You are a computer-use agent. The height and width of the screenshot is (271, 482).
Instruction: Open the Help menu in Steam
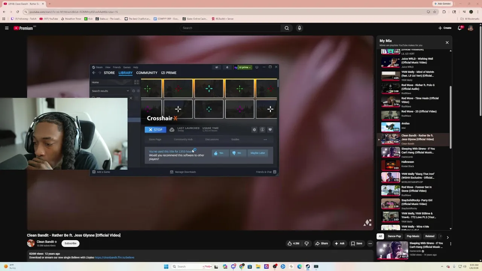pos(136,67)
